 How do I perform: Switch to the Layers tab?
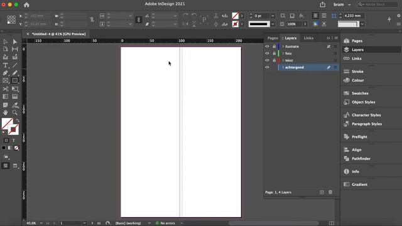click(x=290, y=38)
